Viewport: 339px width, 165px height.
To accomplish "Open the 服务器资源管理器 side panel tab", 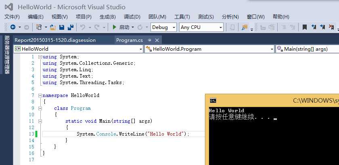I will (7, 55).
